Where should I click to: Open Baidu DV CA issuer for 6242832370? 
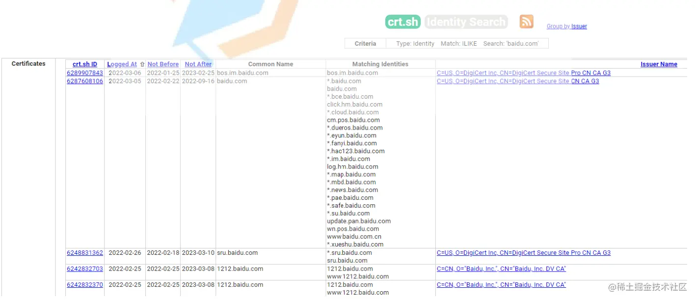point(501,285)
